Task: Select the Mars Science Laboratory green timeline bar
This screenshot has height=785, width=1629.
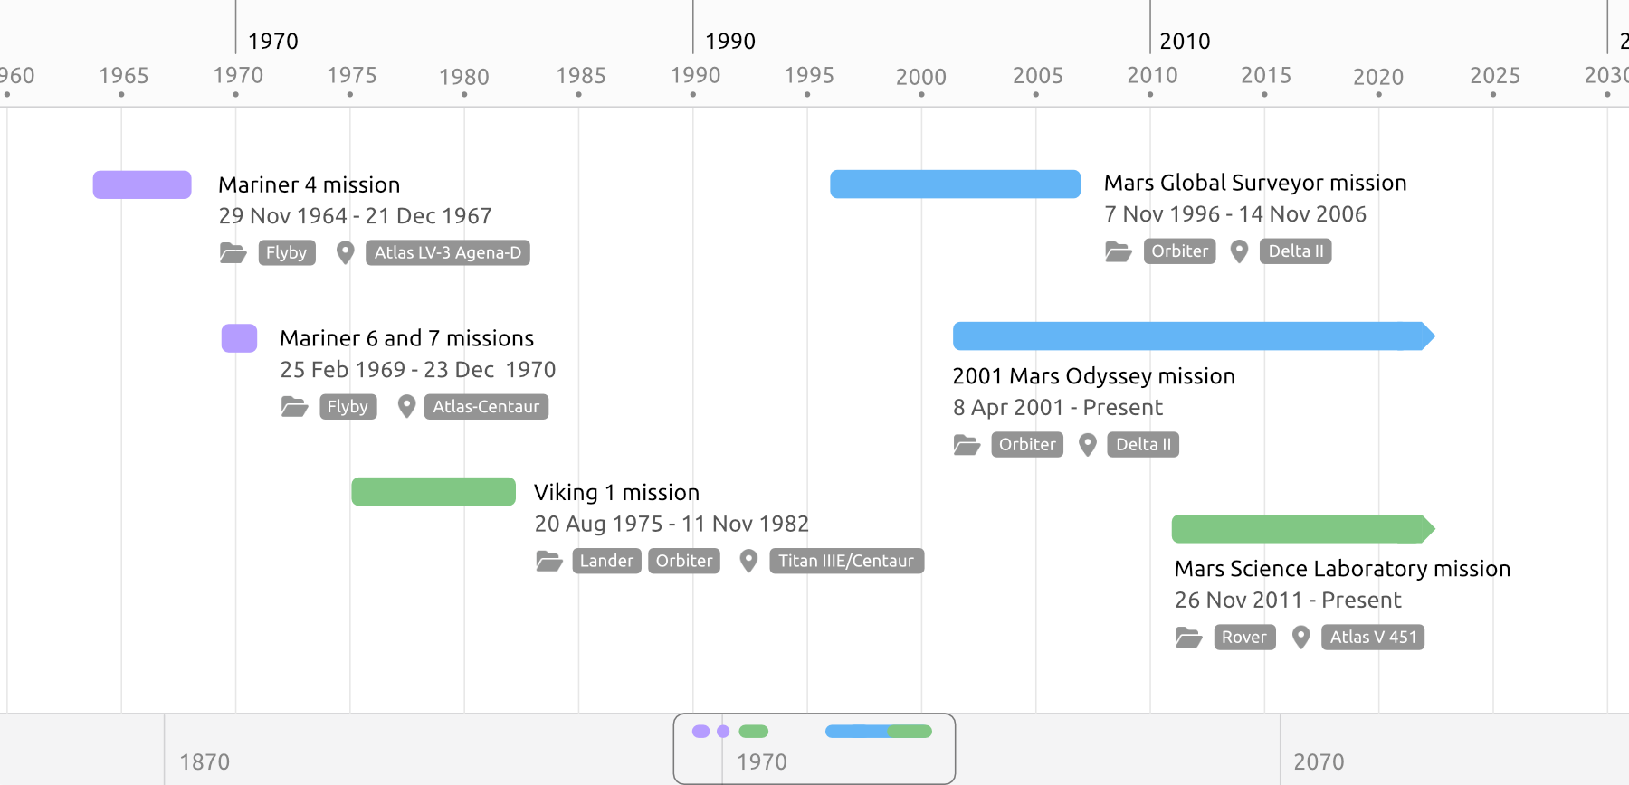Action: tap(1301, 527)
